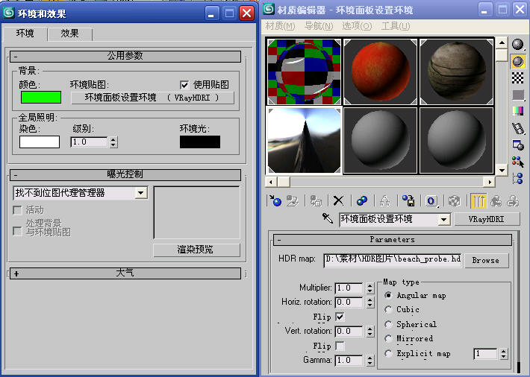530x377 pixels.
Task: Click Browse button for HDR map
Action: (485, 260)
